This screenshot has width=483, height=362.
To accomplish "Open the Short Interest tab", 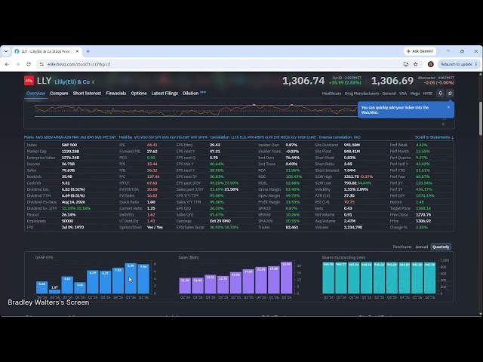I will point(87,94).
